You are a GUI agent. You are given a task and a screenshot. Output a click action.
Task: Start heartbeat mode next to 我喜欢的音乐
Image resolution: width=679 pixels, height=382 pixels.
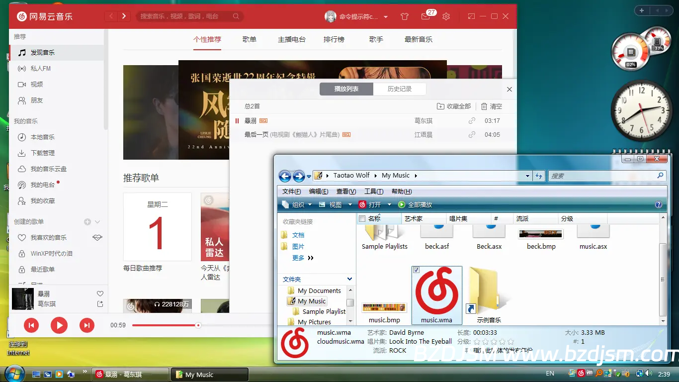coord(97,237)
